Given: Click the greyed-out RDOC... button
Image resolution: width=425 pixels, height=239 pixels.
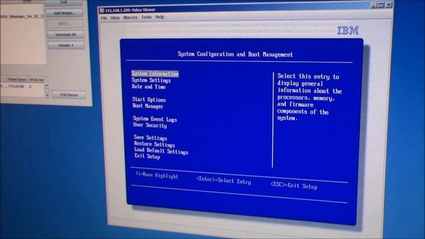Looking at the screenshot, I should 65,24.
